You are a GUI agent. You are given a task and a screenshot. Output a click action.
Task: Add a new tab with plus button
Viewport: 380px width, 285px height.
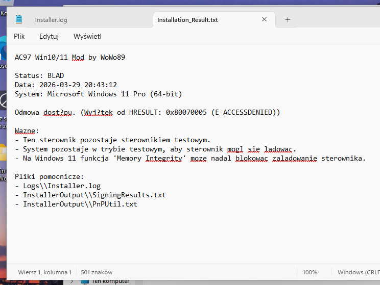click(288, 19)
